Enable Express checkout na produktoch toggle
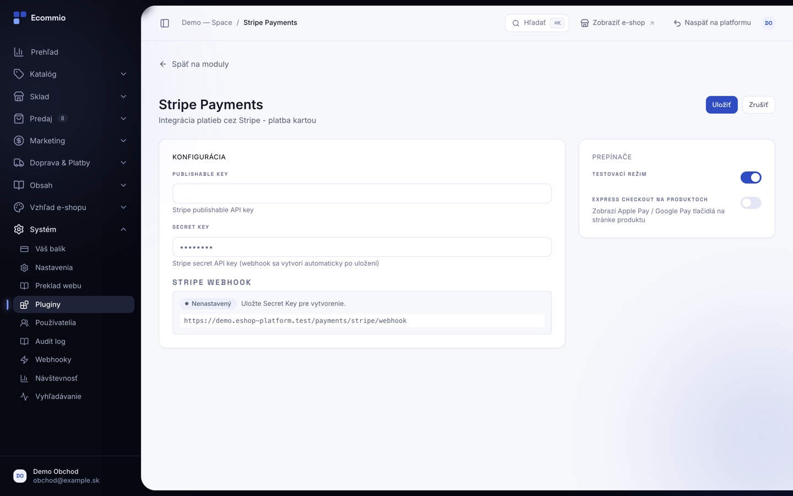This screenshot has height=496, width=793. click(x=751, y=203)
